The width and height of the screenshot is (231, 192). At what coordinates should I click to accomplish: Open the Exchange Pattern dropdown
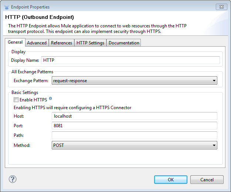pos(135,81)
